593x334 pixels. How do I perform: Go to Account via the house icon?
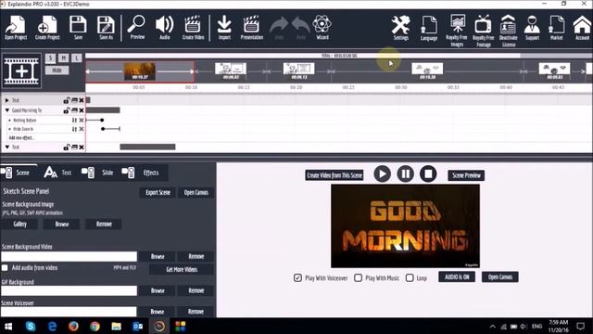[x=582, y=27]
